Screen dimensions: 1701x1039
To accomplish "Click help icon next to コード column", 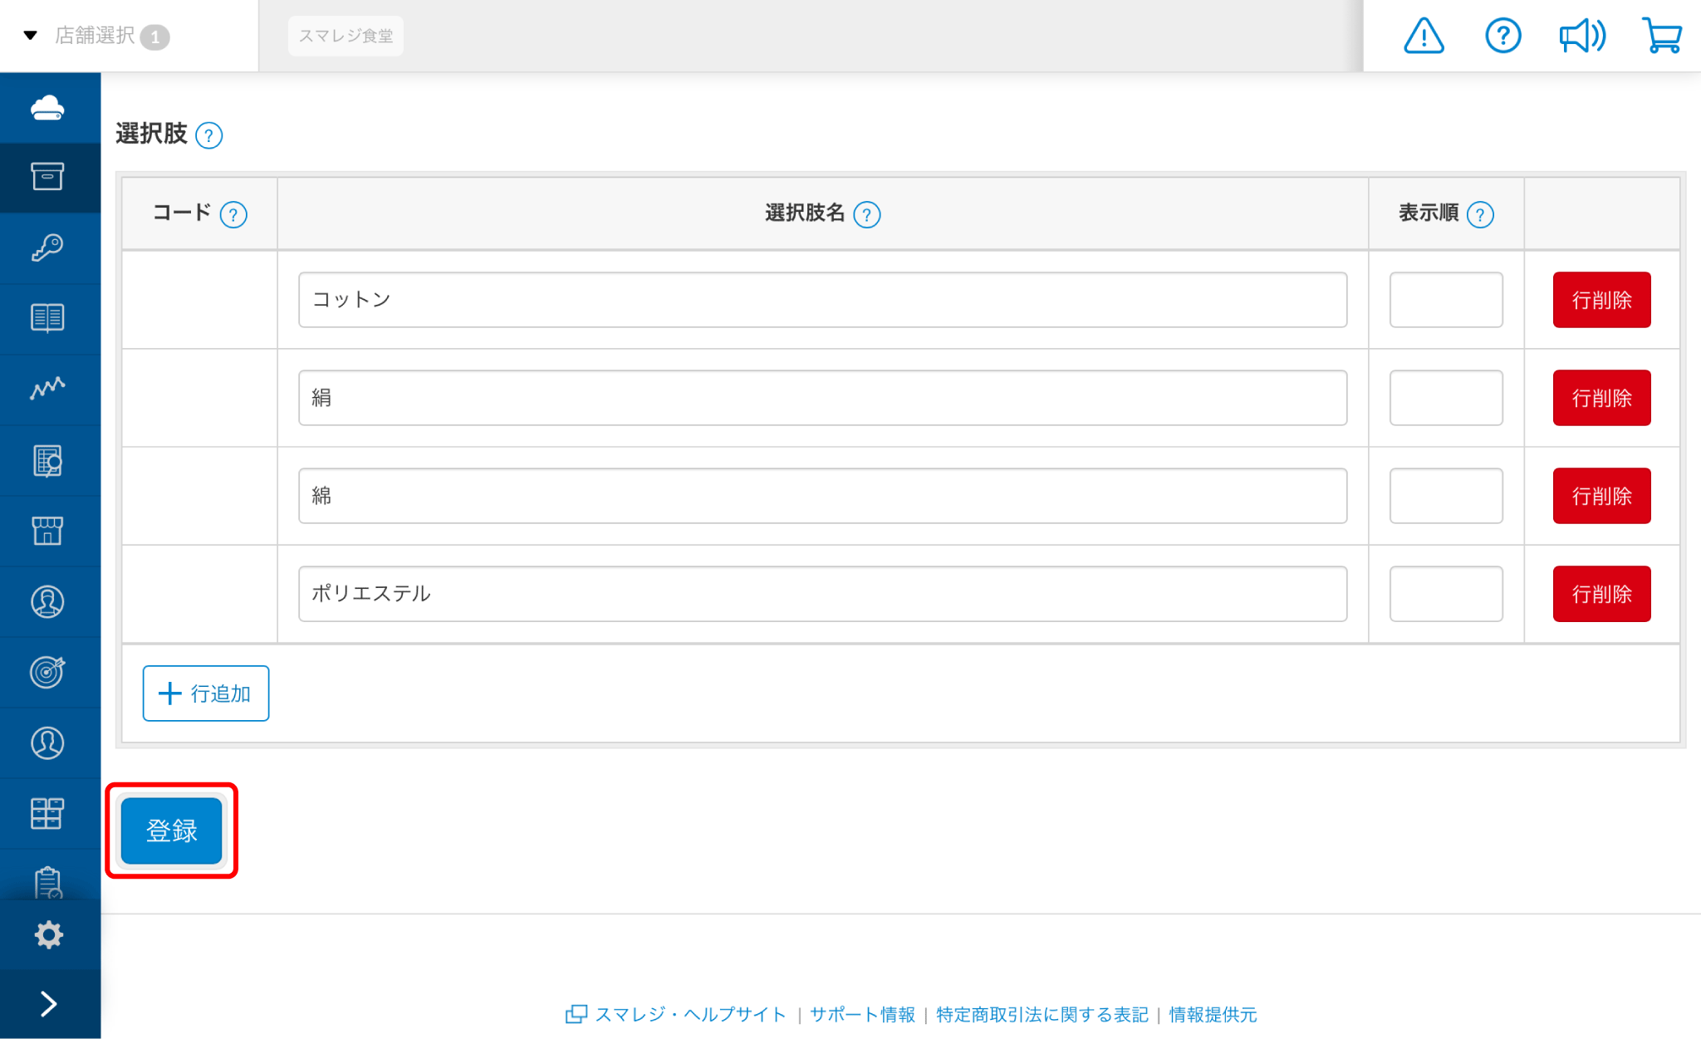I will click(233, 215).
